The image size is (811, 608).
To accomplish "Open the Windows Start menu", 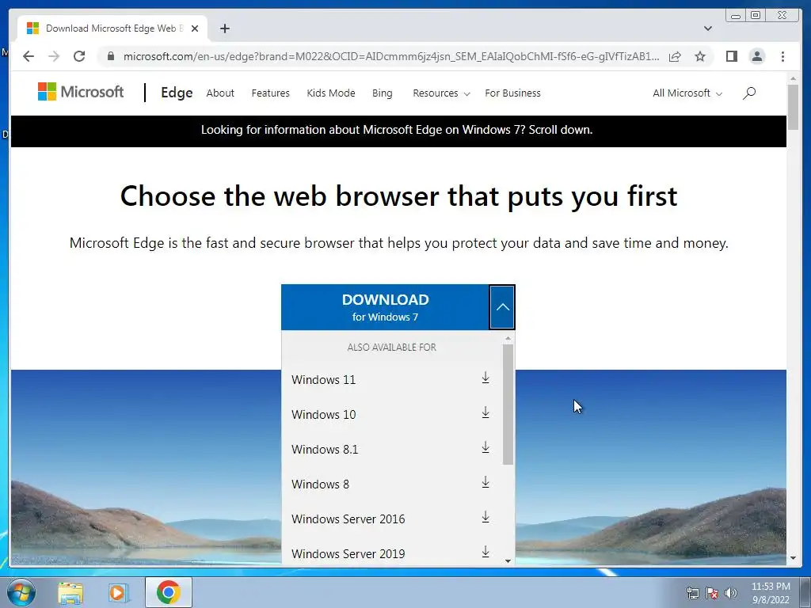I will [x=21, y=592].
